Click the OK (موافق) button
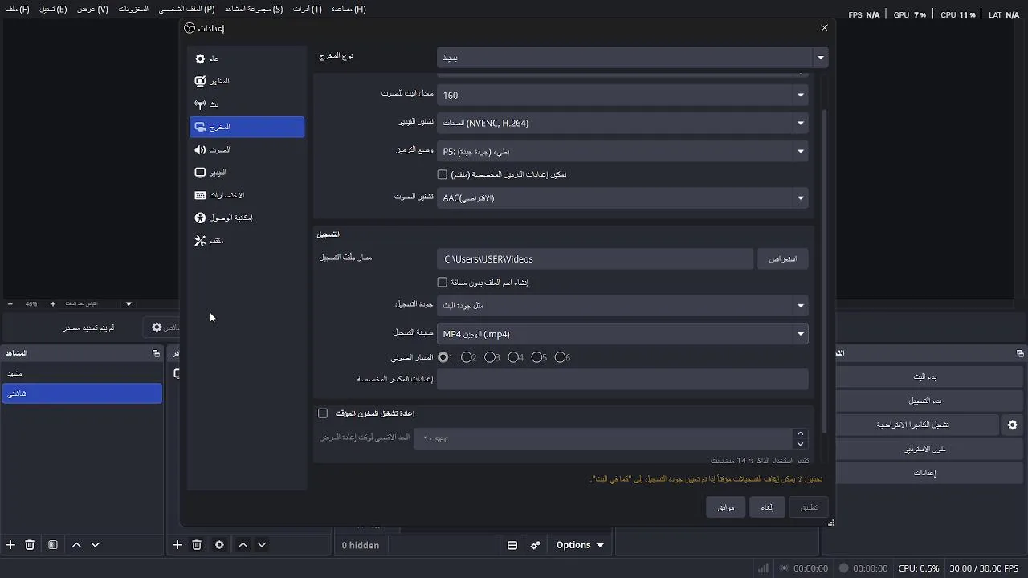This screenshot has height=578, width=1028. point(726,507)
